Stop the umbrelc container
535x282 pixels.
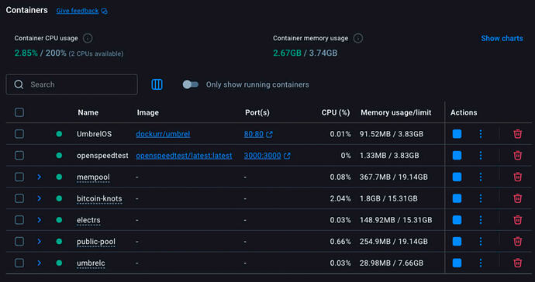click(x=457, y=263)
